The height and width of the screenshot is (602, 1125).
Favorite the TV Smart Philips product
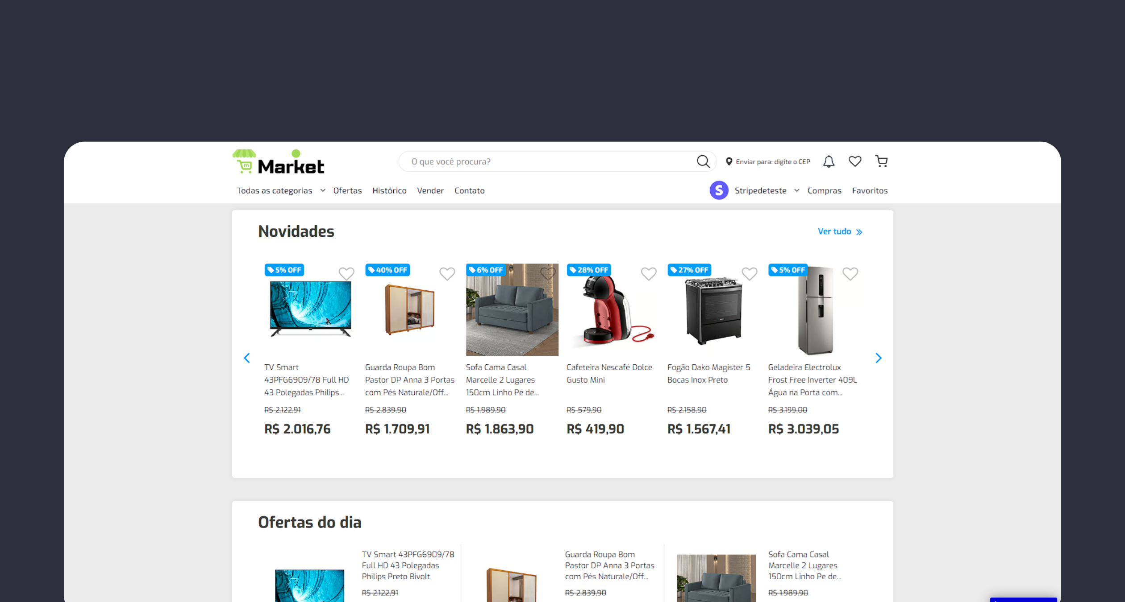(x=347, y=274)
